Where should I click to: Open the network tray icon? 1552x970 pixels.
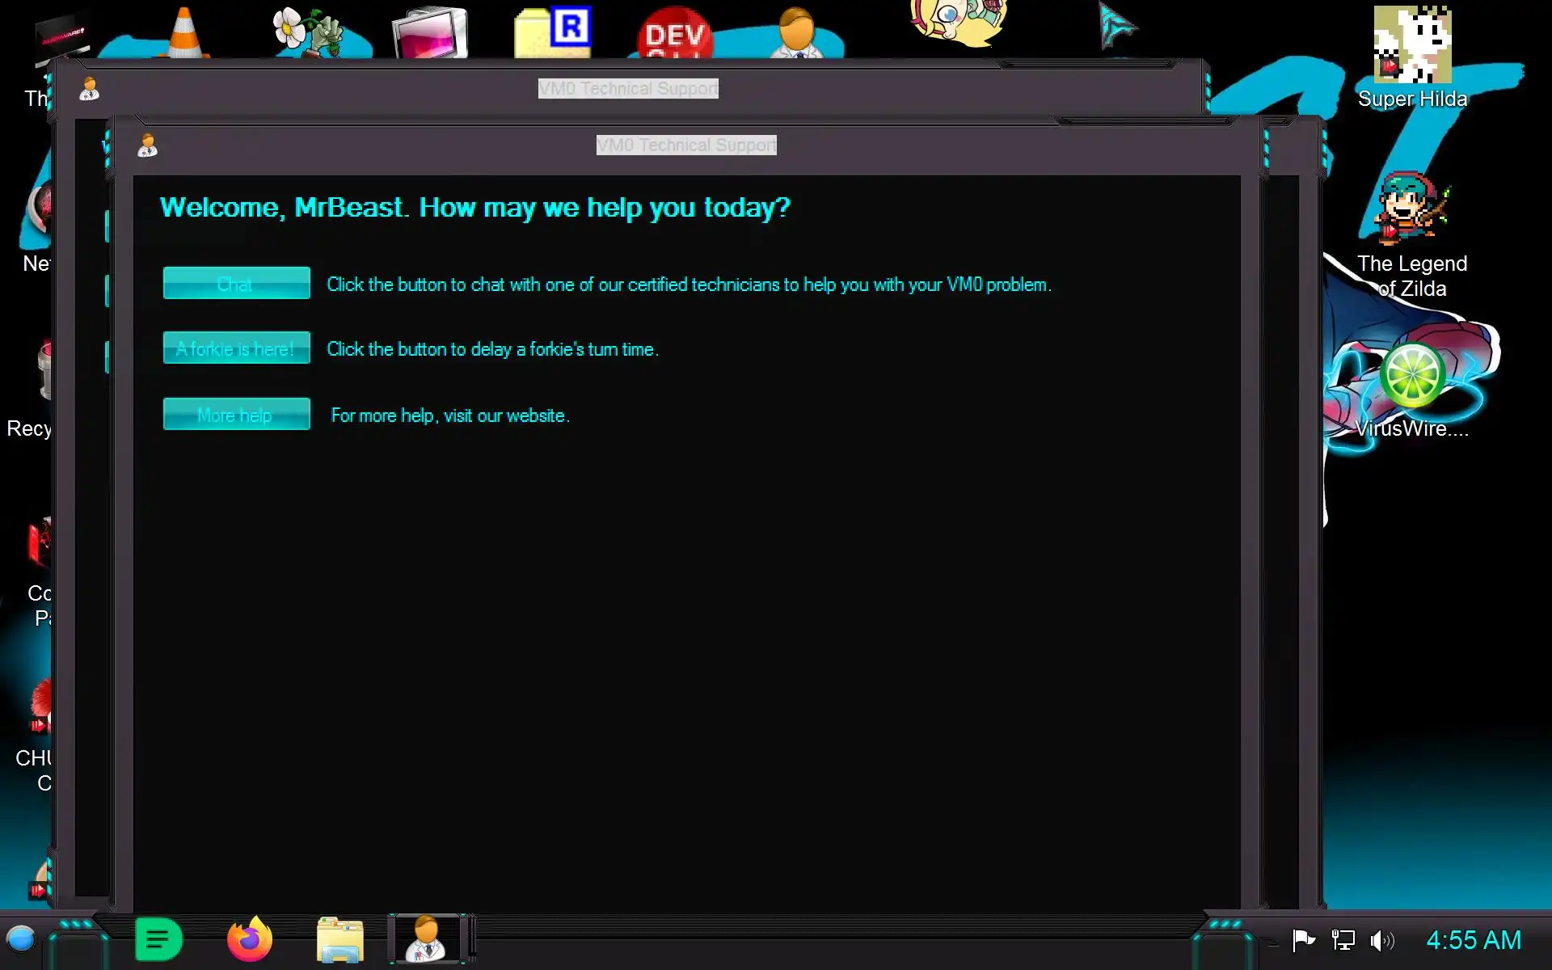tap(1343, 940)
